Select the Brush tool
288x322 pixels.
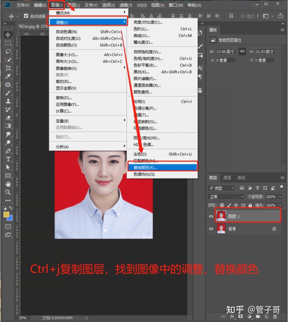[x=8, y=93]
